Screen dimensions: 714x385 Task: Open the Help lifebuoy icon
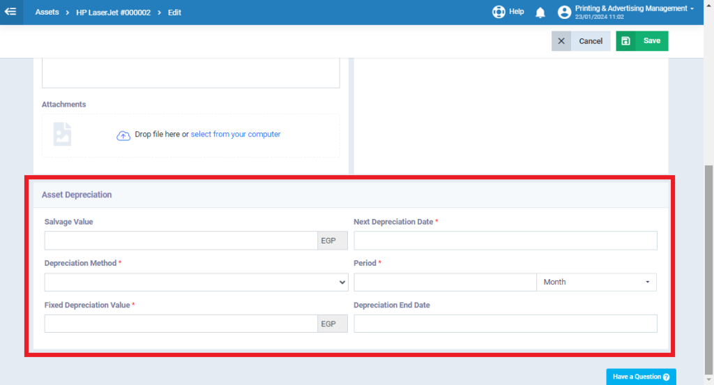(499, 12)
